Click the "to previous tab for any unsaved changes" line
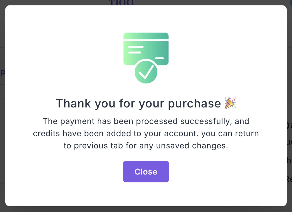Image resolution: width=292 pixels, height=212 pixels. click(146, 146)
